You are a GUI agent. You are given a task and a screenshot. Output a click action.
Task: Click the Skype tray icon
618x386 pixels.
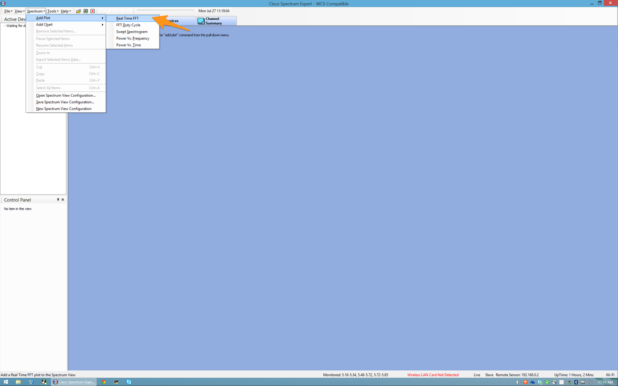pos(540,382)
